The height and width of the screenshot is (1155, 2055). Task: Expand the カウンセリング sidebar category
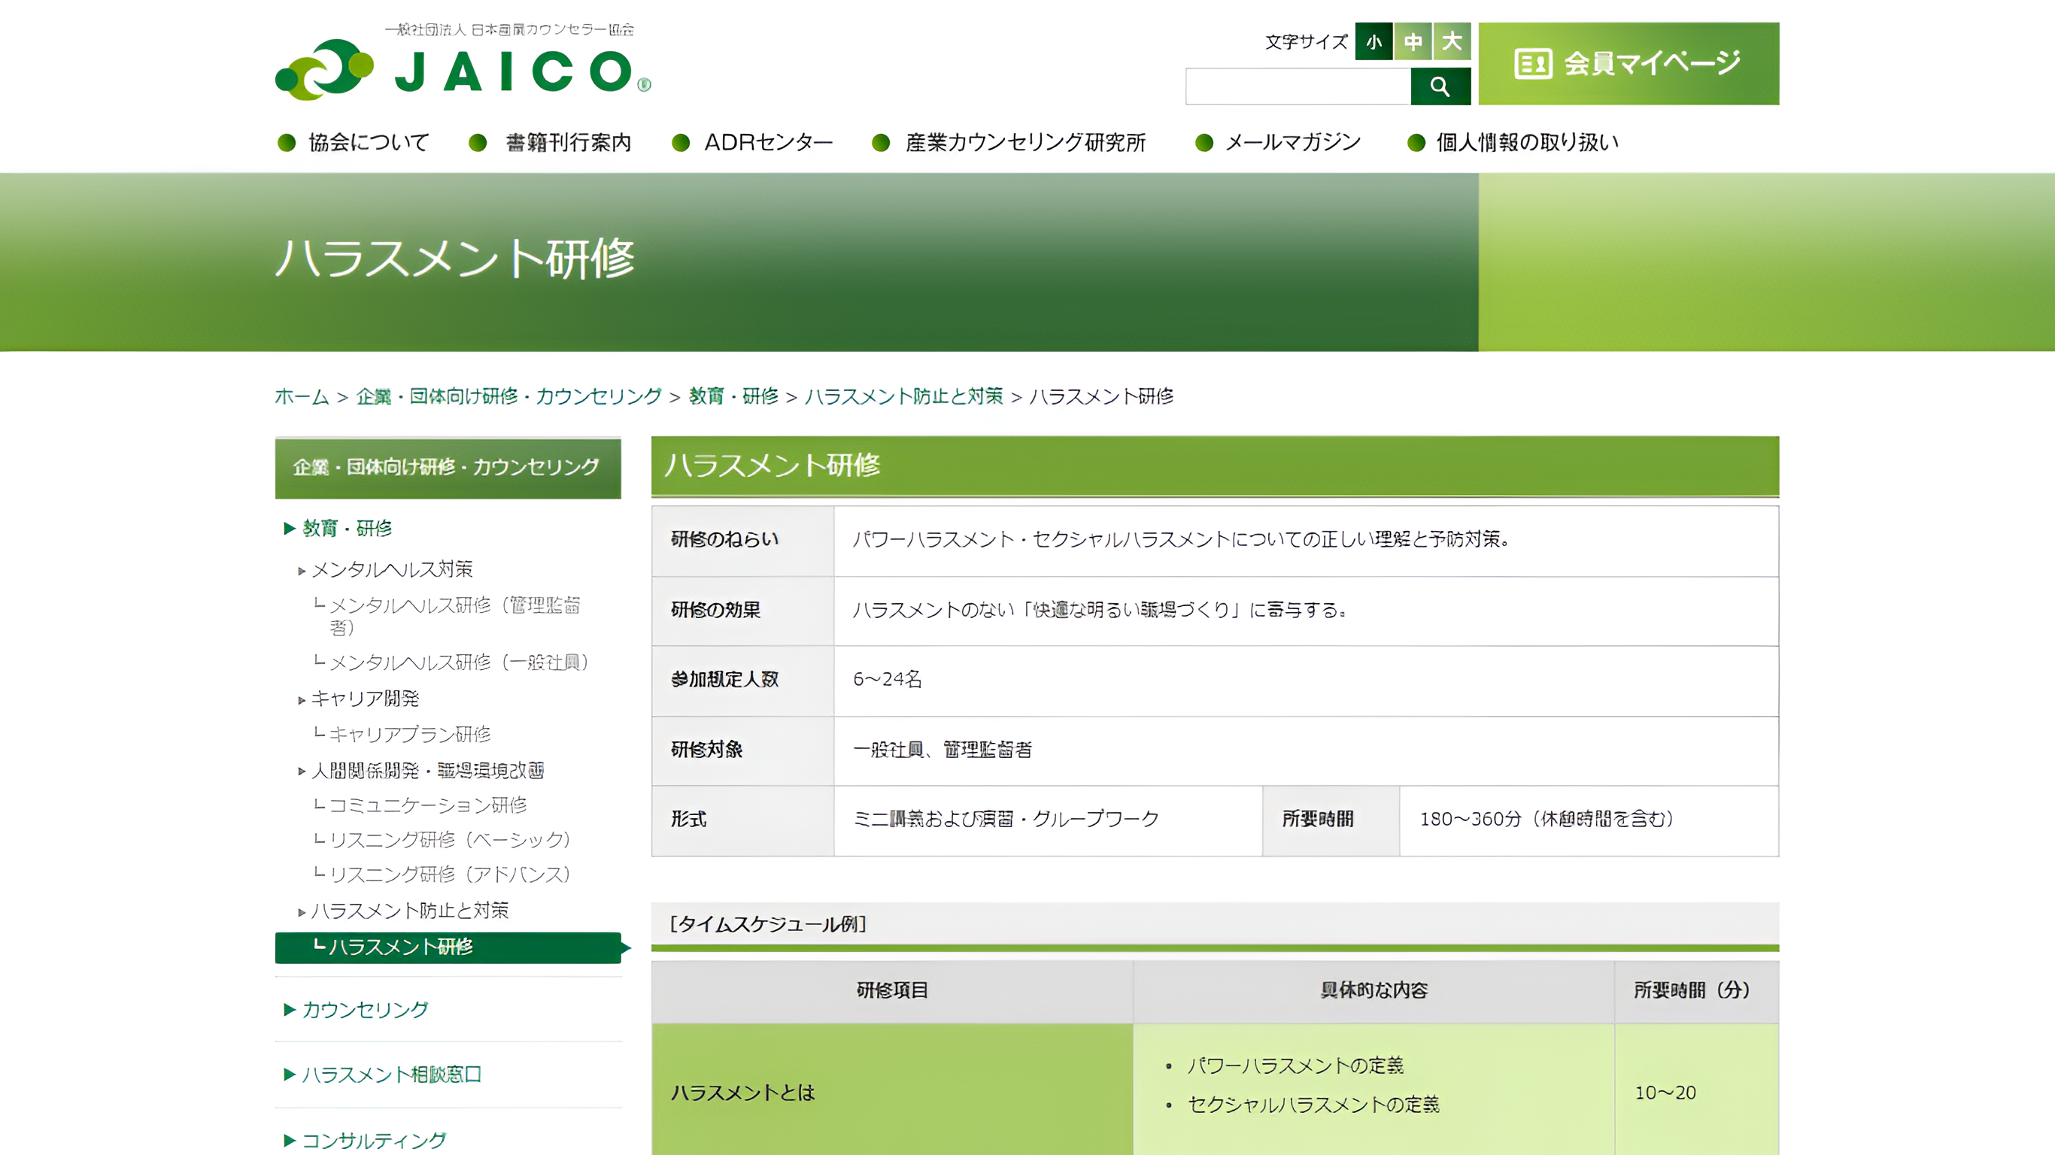(x=365, y=1009)
